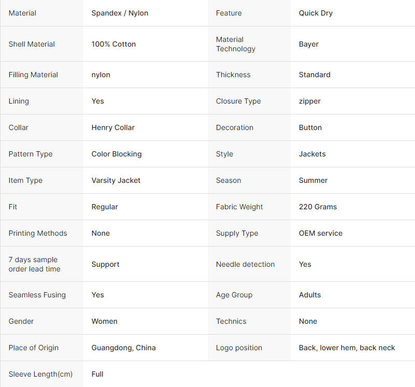
Task: Click the 'Shell Material' label
Action: 32,44
